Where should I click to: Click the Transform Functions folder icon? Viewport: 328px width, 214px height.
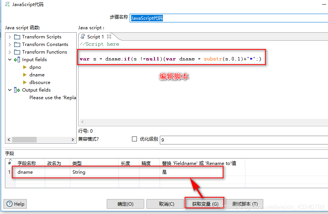17,52
